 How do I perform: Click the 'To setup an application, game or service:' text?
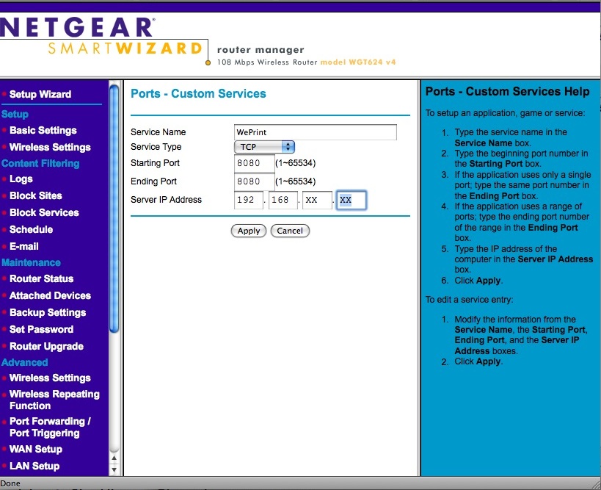pyautogui.click(x=505, y=113)
